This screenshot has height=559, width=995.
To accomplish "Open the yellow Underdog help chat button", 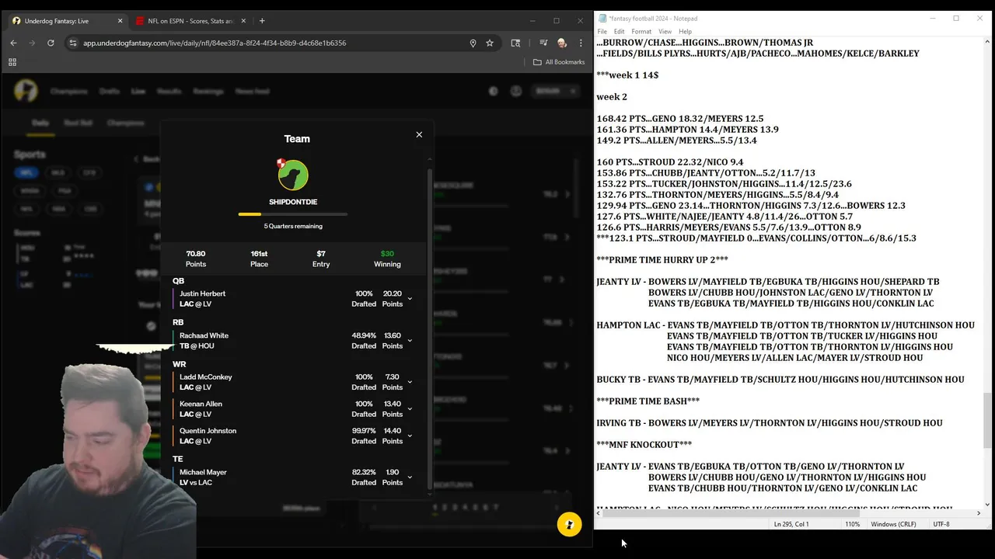I will point(569,525).
